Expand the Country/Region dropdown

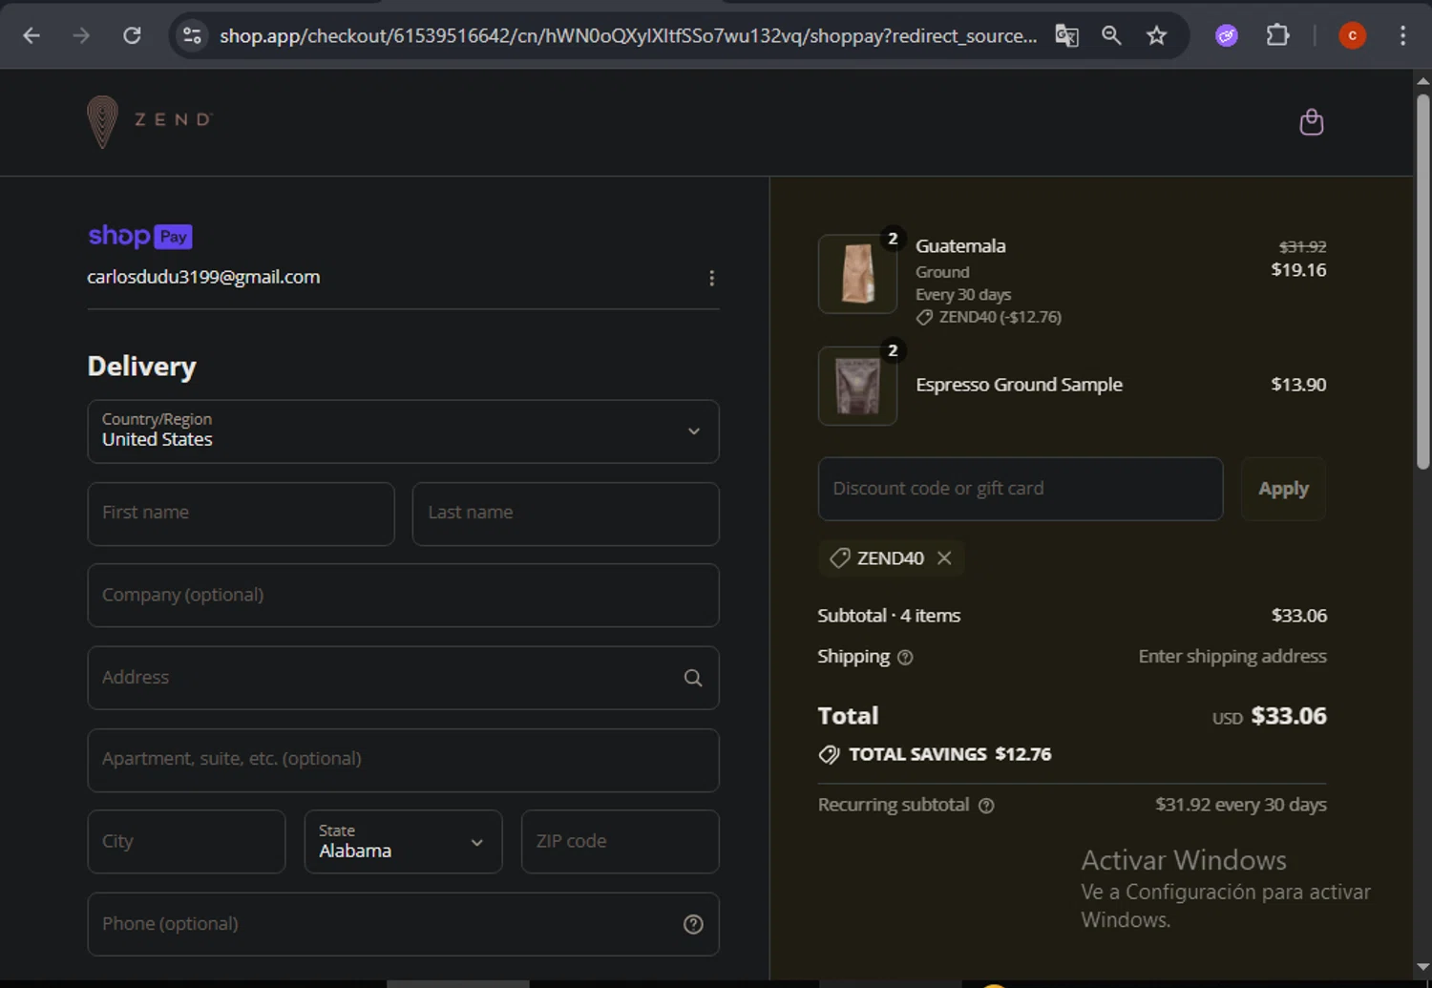tap(403, 431)
